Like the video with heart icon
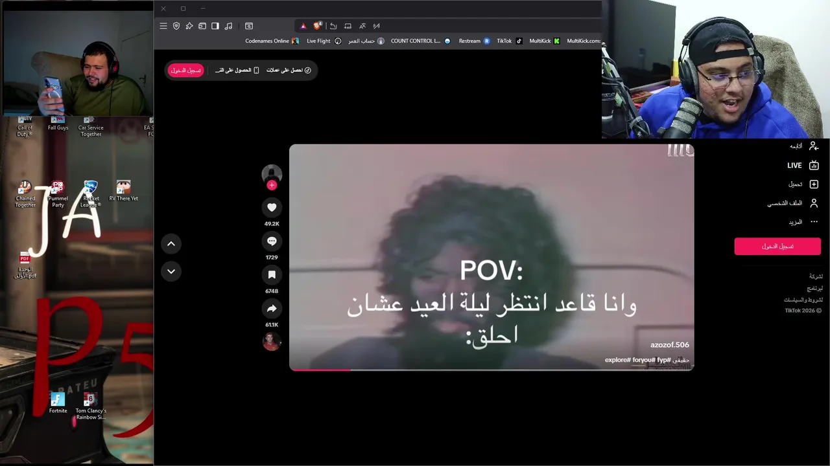 point(272,208)
